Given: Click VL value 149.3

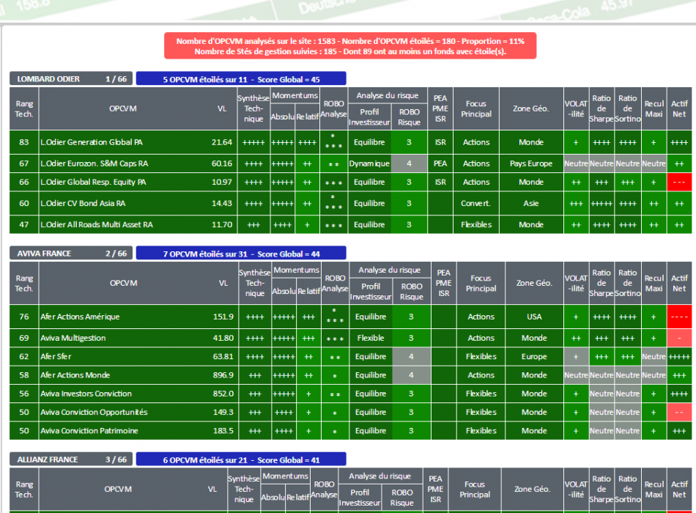Looking at the screenshot, I should point(223,413).
